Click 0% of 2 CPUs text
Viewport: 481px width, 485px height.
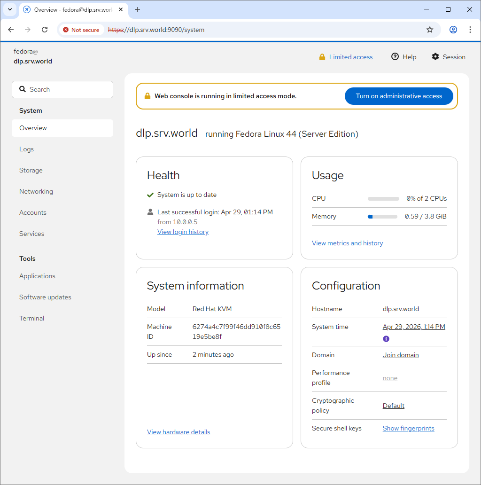click(x=427, y=199)
